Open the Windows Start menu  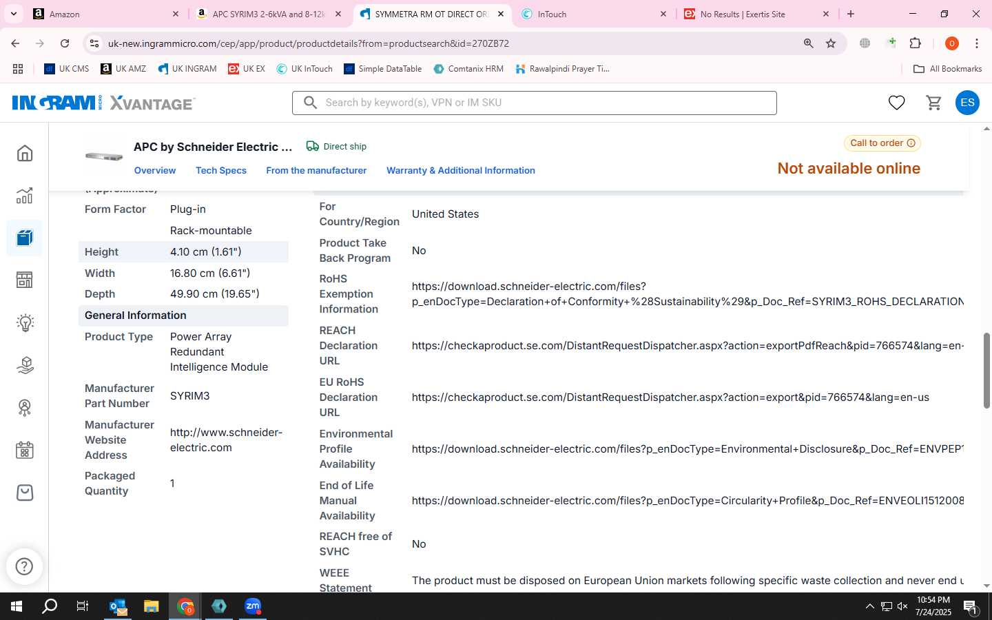(17, 606)
